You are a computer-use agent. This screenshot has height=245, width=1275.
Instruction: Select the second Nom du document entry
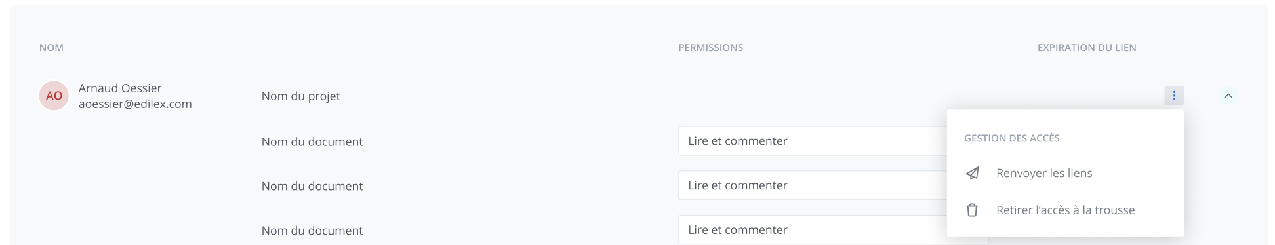pos(312,186)
